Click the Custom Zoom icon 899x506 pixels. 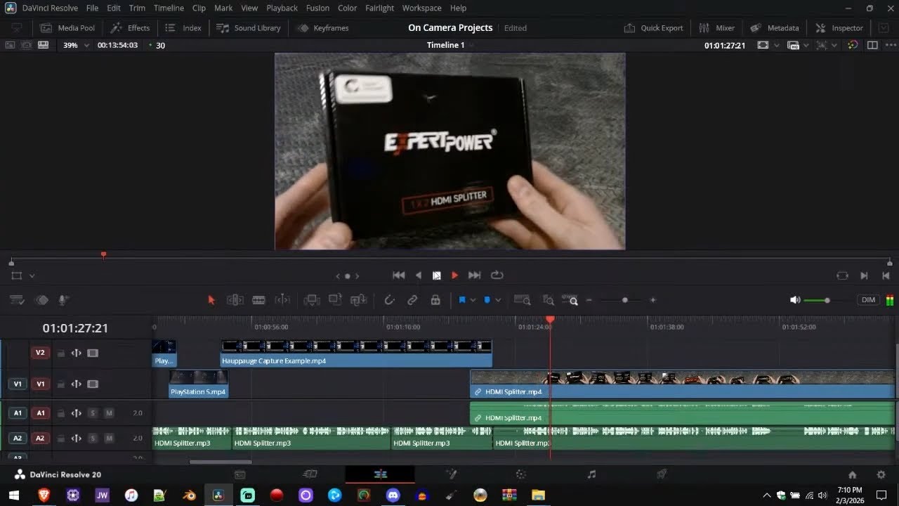pos(570,300)
